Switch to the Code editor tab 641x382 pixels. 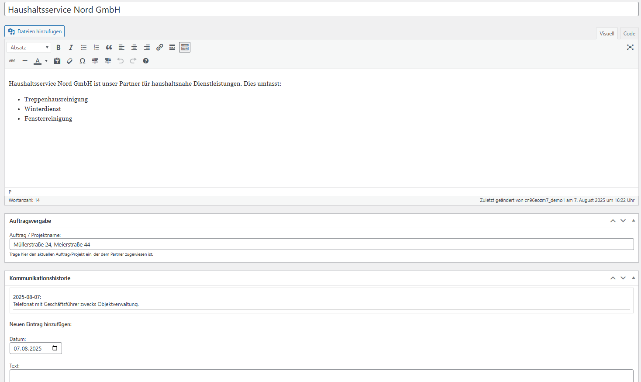(629, 34)
